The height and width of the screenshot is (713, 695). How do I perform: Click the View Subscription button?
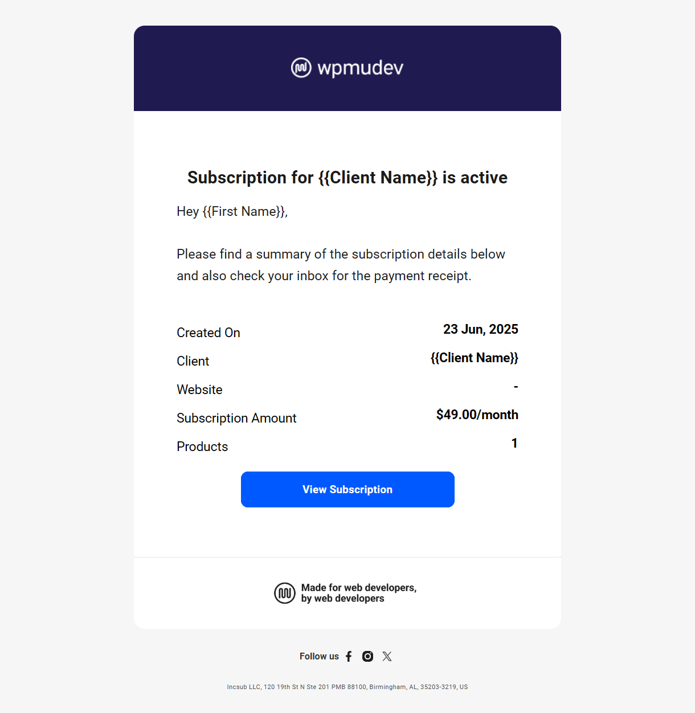pyautogui.click(x=347, y=490)
